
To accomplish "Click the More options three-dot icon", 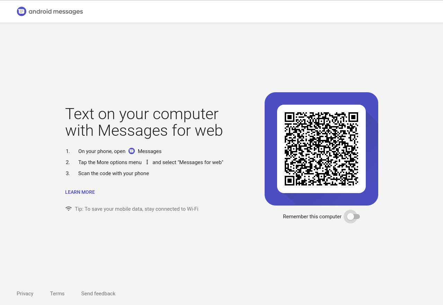I will (147, 162).
